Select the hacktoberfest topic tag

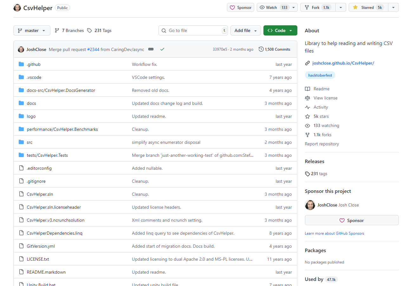tap(320, 75)
